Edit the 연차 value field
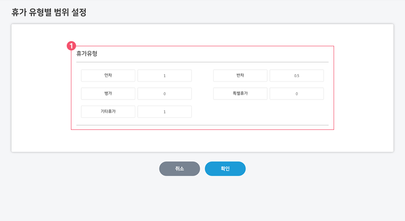405x221 pixels. (165, 76)
